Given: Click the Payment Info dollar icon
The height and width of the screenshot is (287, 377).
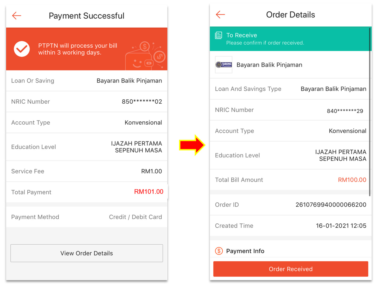Looking at the screenshot, I should click(219, 251).
